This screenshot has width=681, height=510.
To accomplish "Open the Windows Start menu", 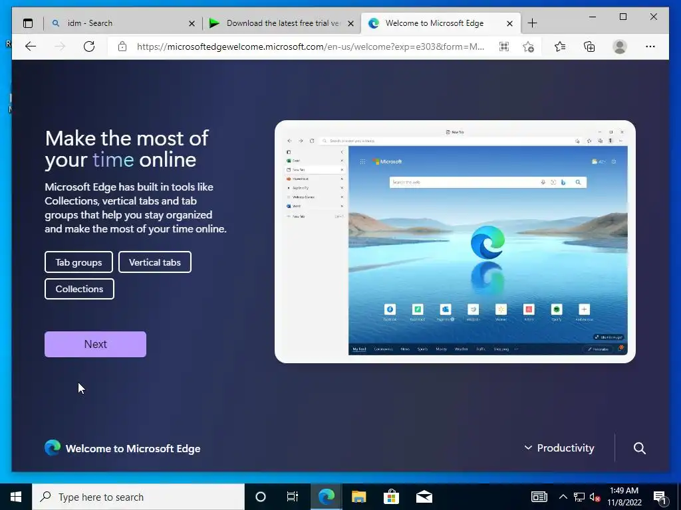I will (16, 497).
